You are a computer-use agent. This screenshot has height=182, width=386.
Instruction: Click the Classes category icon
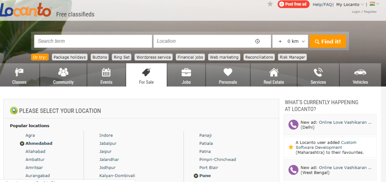click(19, 72)
